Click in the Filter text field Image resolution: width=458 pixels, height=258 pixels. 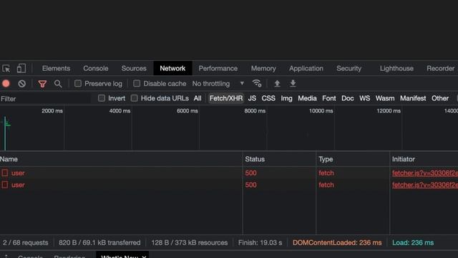click(45, 99)
